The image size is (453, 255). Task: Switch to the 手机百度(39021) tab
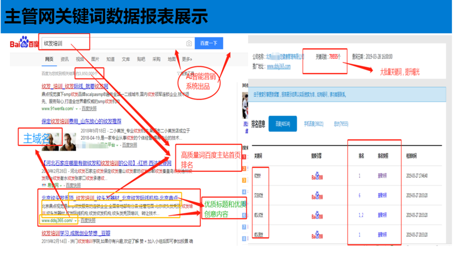coord(313,124)
